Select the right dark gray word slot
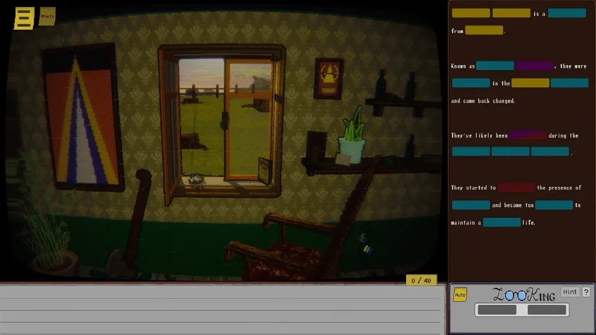596x335 pixels. [547, 310]
